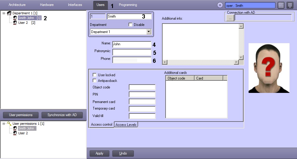Select Smith John [1] in department tree
Screen dimensions: 297x159
coord(29,18)
